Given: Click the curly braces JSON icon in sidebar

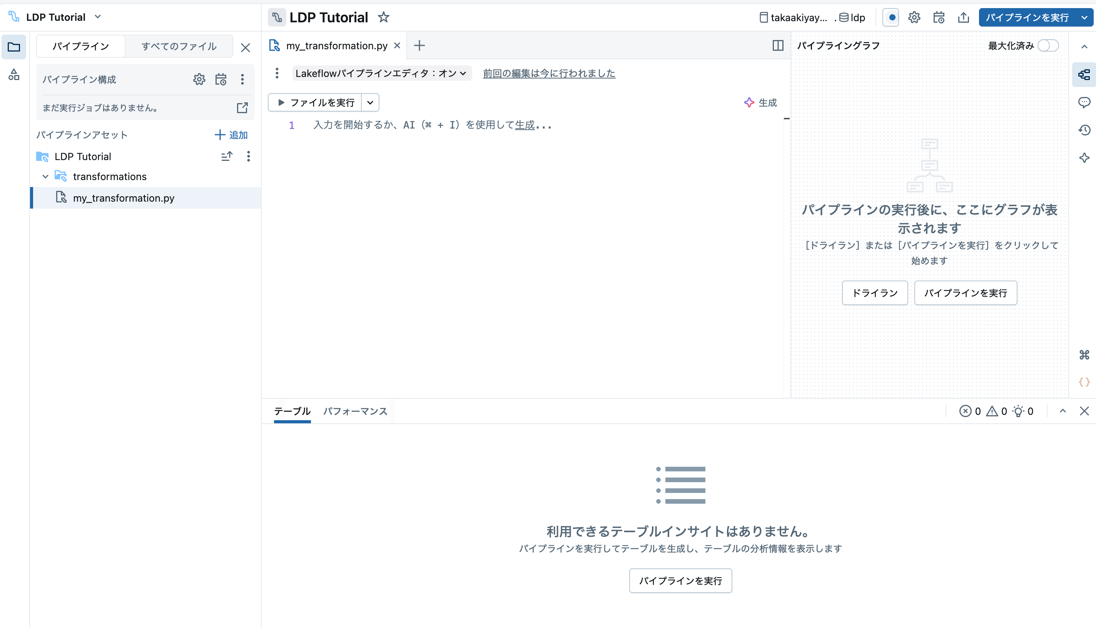Looking at the screenshot, I should [1085, 382].
